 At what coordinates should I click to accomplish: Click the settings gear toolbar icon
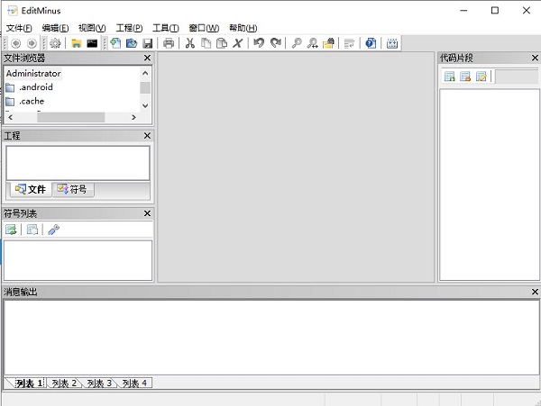pos(55,43)
